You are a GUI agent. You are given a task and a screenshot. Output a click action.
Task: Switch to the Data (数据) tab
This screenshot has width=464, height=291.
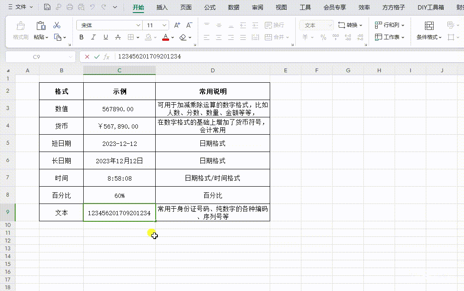click(233, 7)
